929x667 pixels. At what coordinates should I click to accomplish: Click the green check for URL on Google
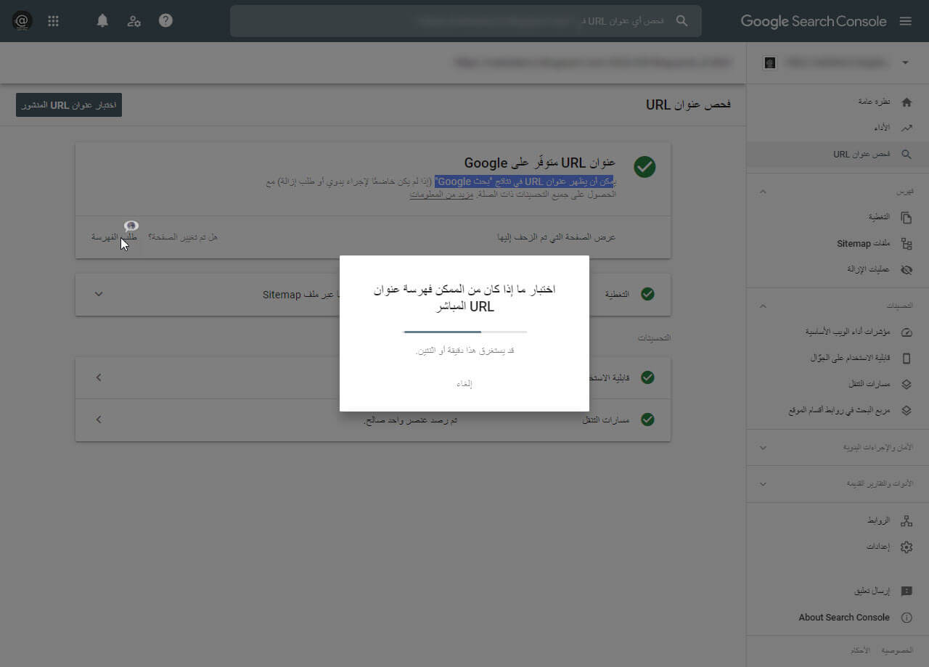tap(644, 166)
